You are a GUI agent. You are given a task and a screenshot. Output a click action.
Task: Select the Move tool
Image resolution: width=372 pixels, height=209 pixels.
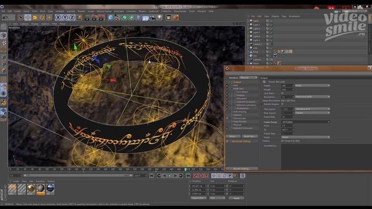pos(28,17)
